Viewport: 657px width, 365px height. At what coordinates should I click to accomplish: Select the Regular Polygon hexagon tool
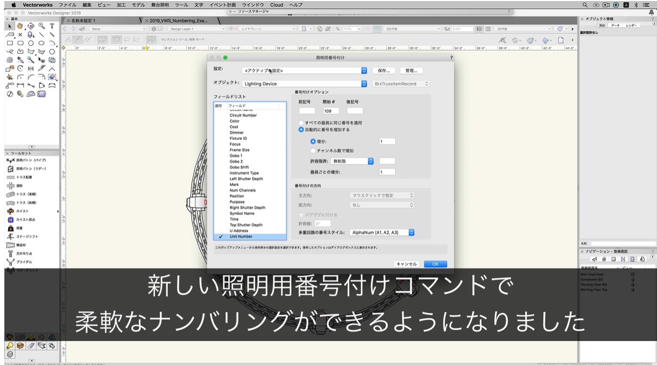pos(52,52)
